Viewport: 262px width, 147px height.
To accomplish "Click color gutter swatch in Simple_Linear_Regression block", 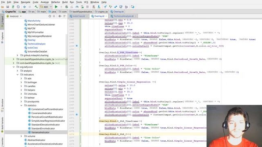I will [77, 114].
